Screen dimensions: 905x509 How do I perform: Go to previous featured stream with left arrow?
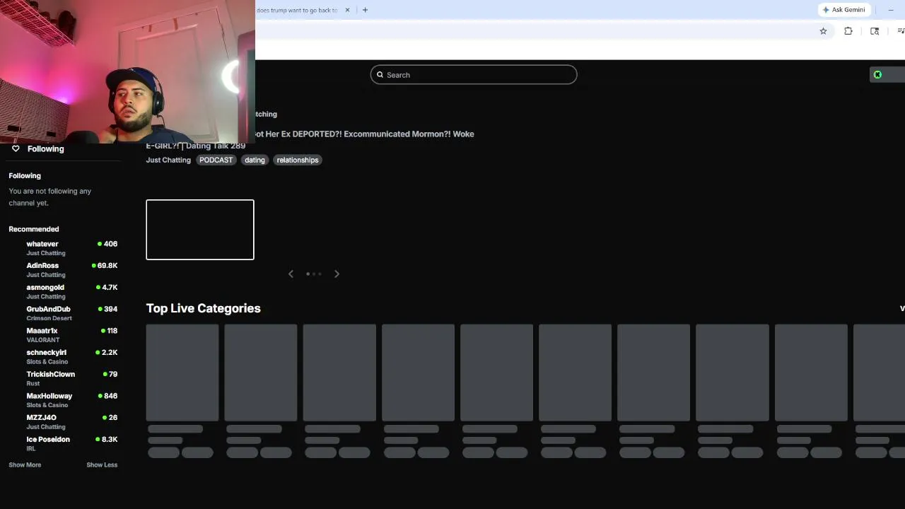point(291,274)
